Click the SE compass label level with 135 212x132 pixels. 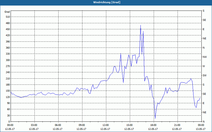204,94
